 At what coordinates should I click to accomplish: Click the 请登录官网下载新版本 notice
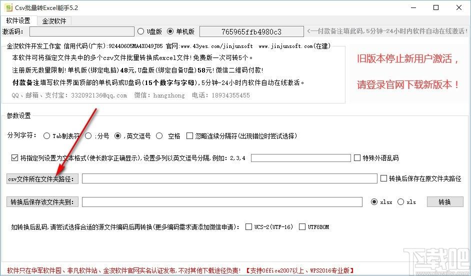click(408, 84)
